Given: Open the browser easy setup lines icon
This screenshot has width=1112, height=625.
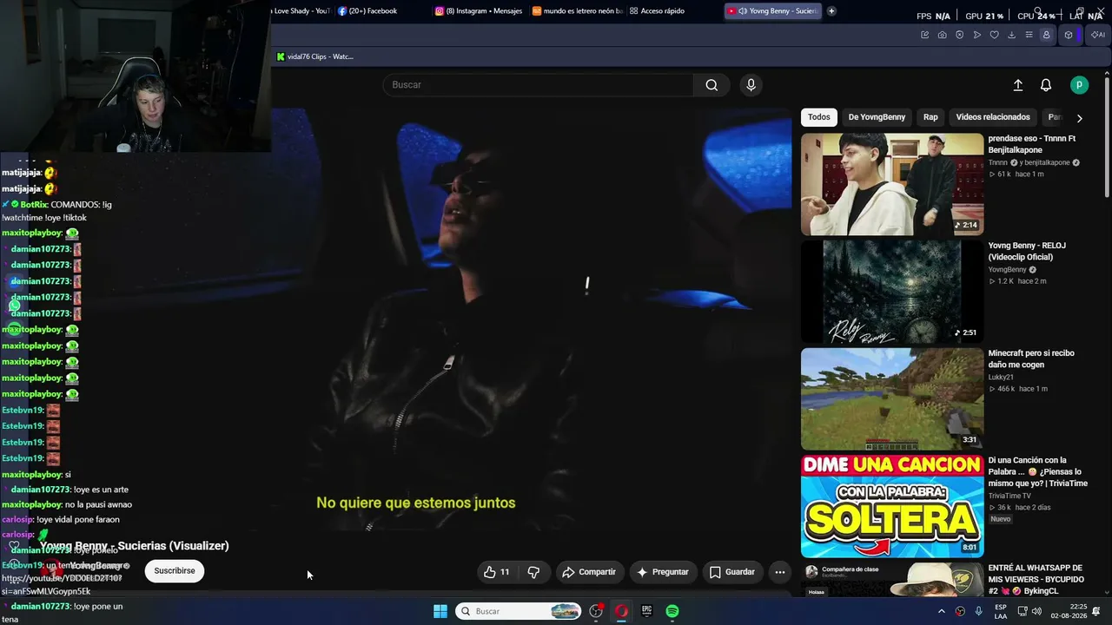Looking at the screenshot, I should tap(1029, 35).
